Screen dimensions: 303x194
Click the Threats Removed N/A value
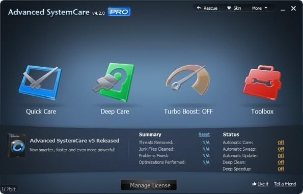[206, 143]
